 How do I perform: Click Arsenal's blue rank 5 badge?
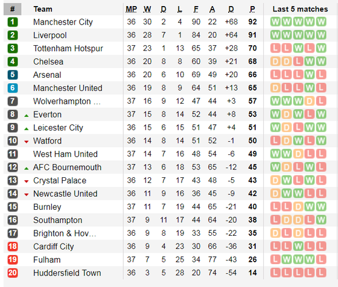pos(13,75)
